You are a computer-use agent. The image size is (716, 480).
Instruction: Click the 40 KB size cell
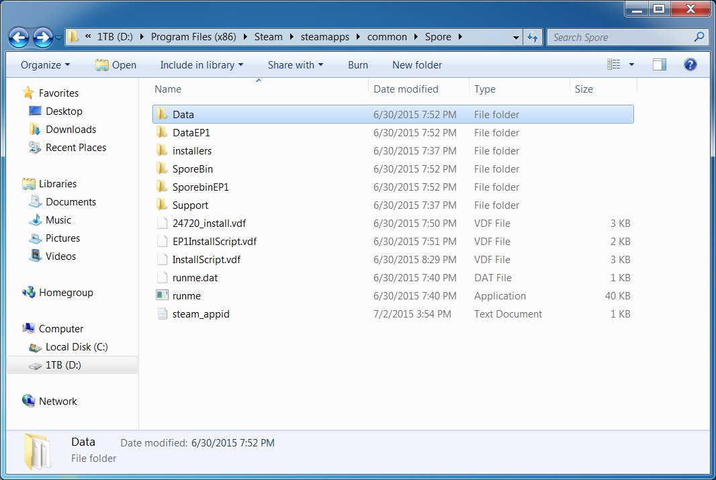(617, 295)
